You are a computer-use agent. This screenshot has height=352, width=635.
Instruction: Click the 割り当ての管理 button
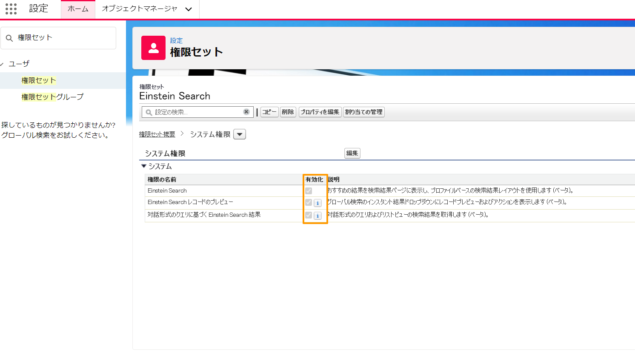click(363, 112)
